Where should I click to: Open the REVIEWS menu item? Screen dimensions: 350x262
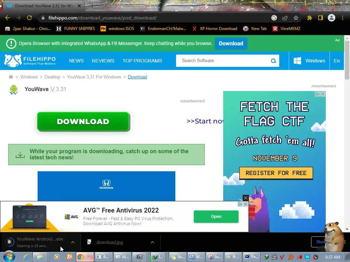tap(103, 61)
